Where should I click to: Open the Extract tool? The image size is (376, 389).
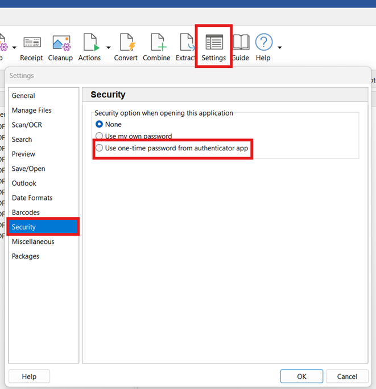pos(185,44)
